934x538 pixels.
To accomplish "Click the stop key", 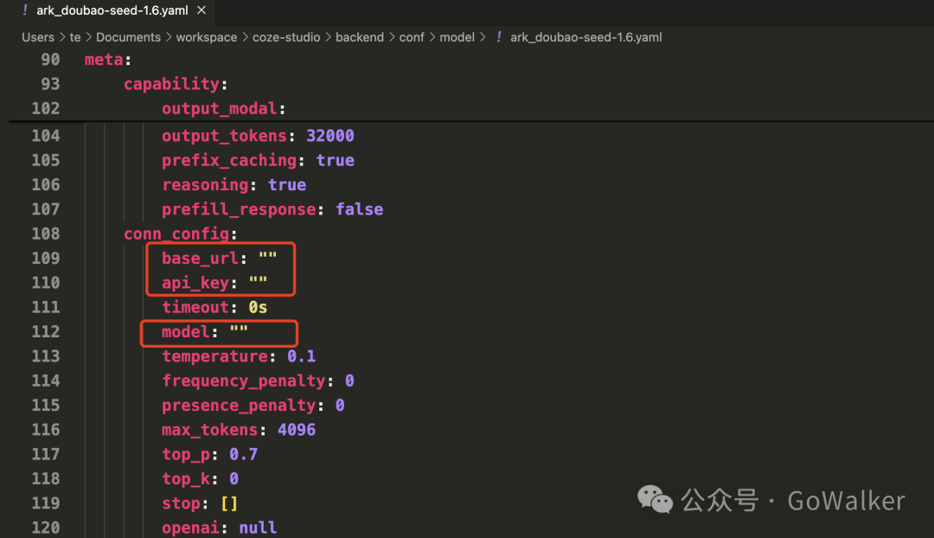I will pos(181,503).
